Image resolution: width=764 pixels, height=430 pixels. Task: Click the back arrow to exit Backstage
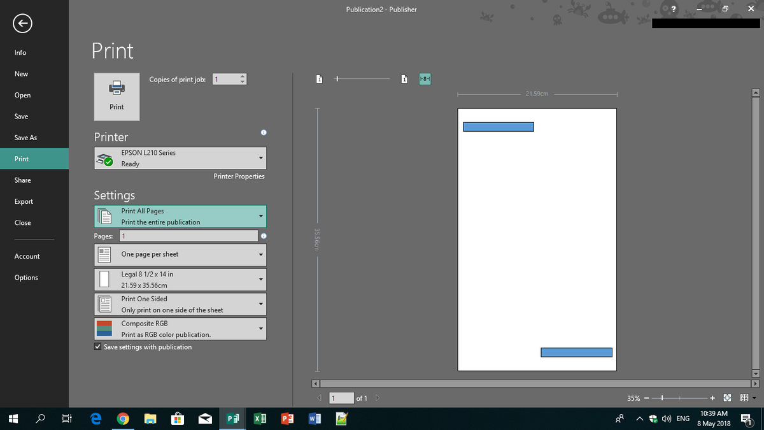(22, 24)
